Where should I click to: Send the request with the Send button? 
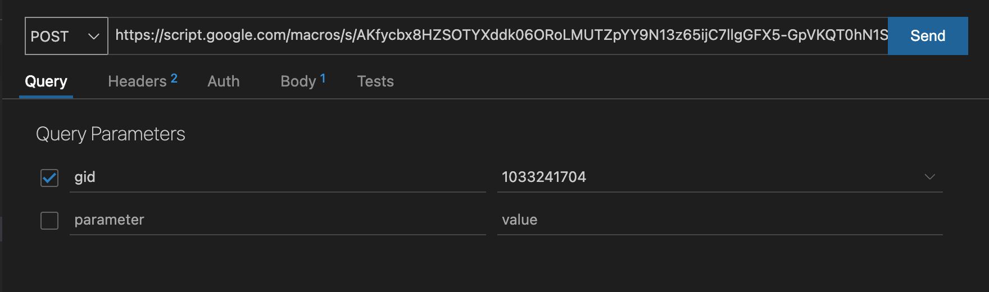click(x=928, y=36)
